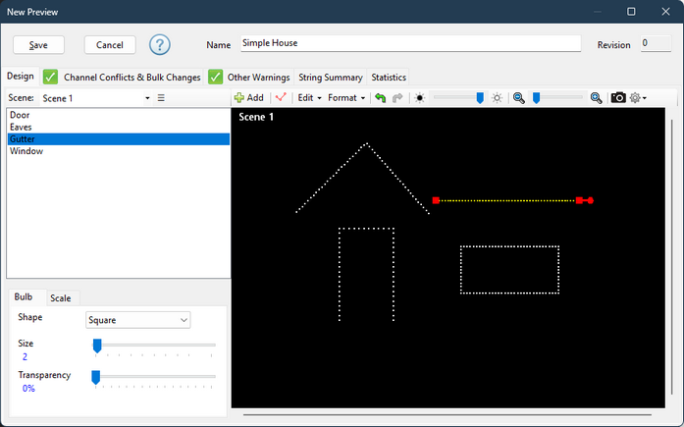Screen dimensions: 684x427
Task: Click the Transparency slider handle
Action: pos(95,377)
